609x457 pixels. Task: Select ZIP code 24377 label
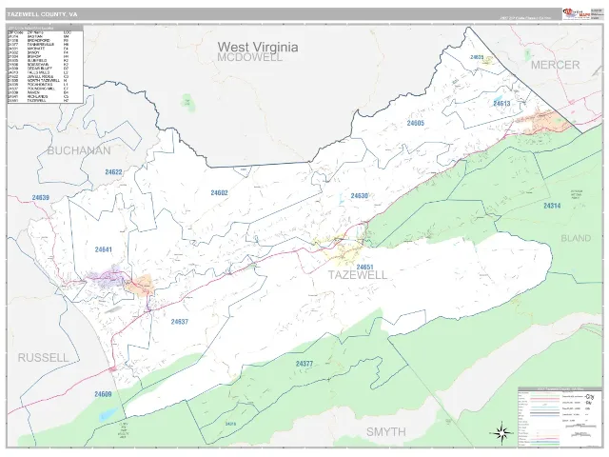click(x=304, y=364)
